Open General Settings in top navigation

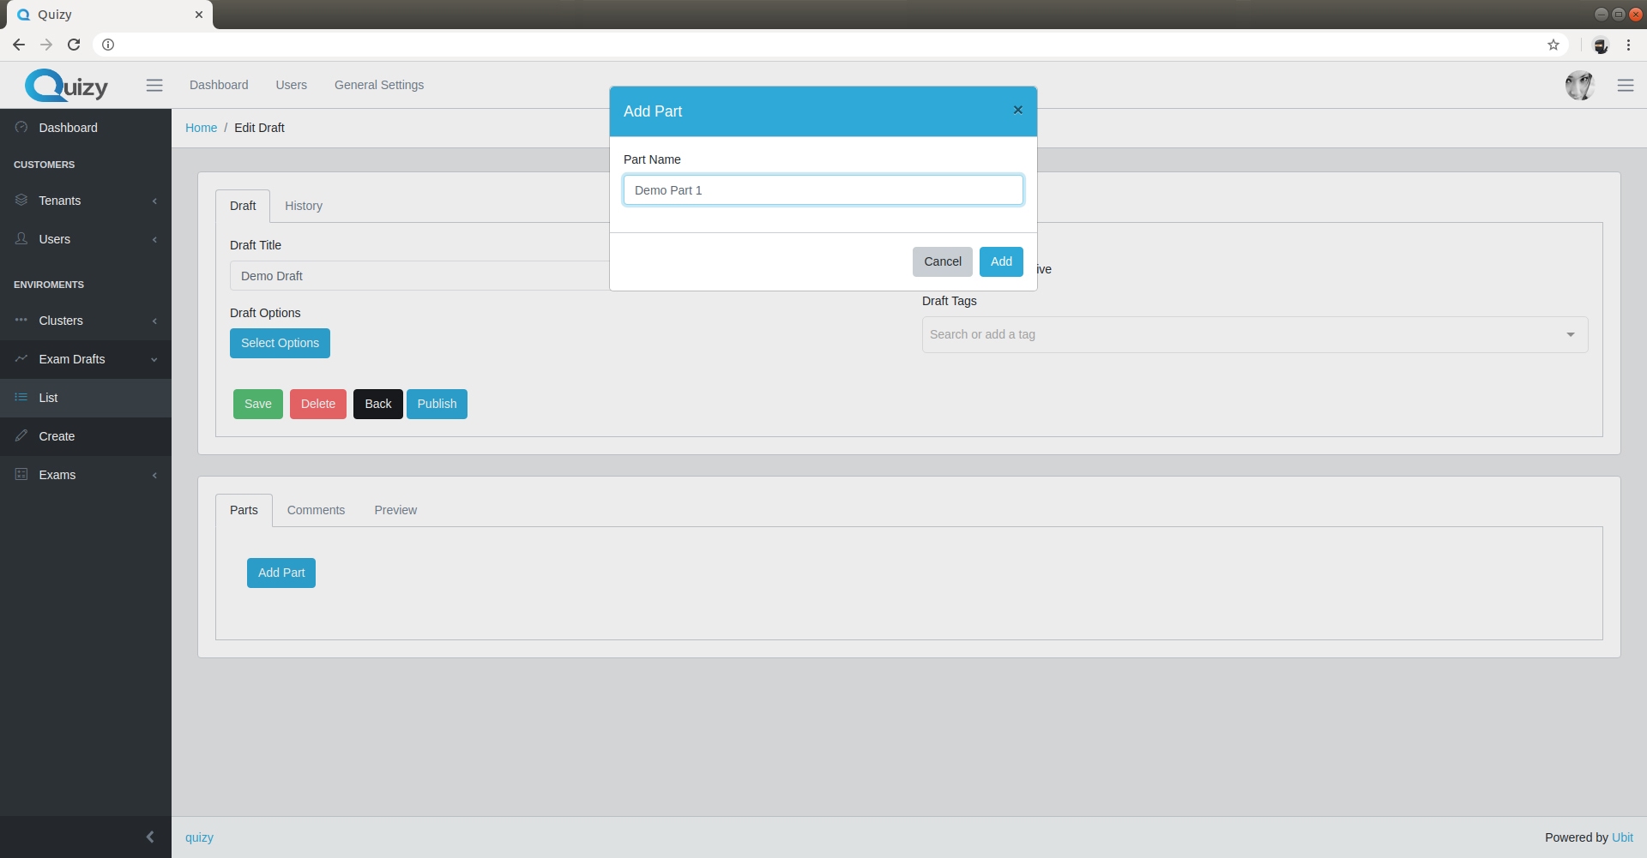[379, 85]
